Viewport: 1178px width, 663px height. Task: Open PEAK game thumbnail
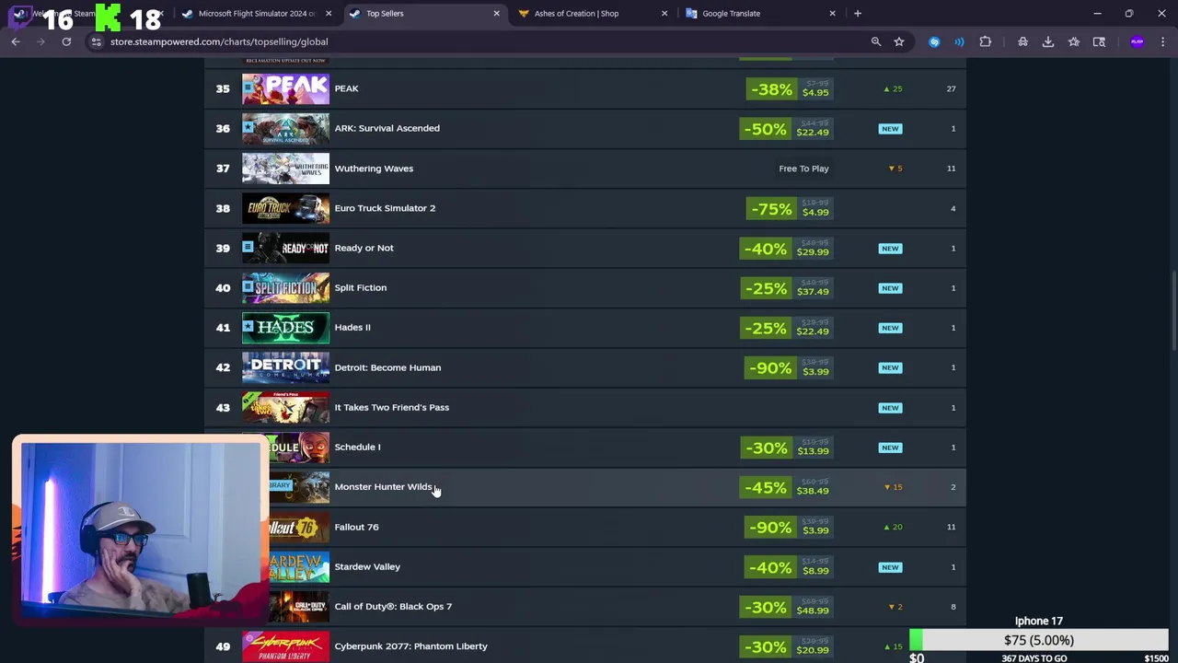285,88
